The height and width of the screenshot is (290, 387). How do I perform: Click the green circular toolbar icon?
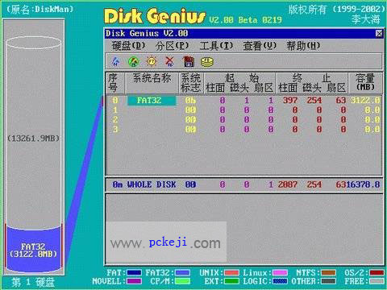(x=134, y=62)
